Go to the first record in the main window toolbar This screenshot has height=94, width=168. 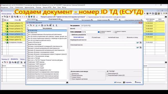tap(20, 17)
